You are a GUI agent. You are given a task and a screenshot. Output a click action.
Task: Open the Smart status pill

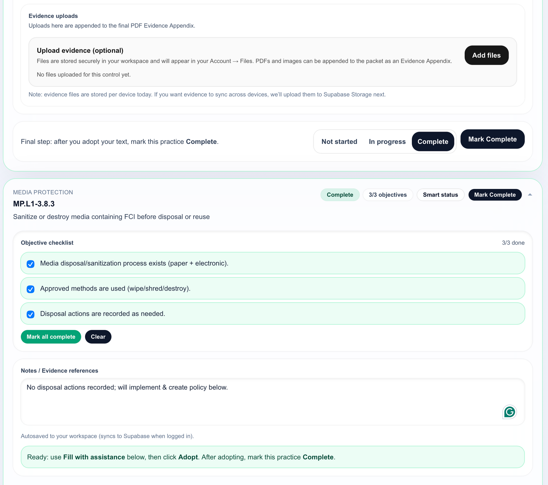(x=440, y=195)
